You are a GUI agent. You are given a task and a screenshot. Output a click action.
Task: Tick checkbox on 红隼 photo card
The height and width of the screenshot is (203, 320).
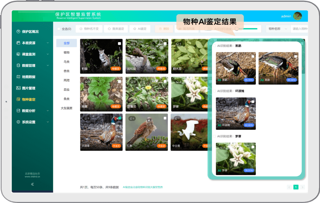click(x=165, y=118)
